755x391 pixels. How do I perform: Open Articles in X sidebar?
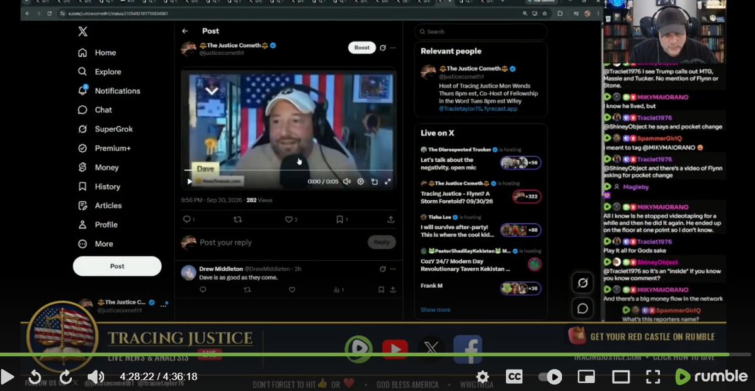(x=99, y=206)
